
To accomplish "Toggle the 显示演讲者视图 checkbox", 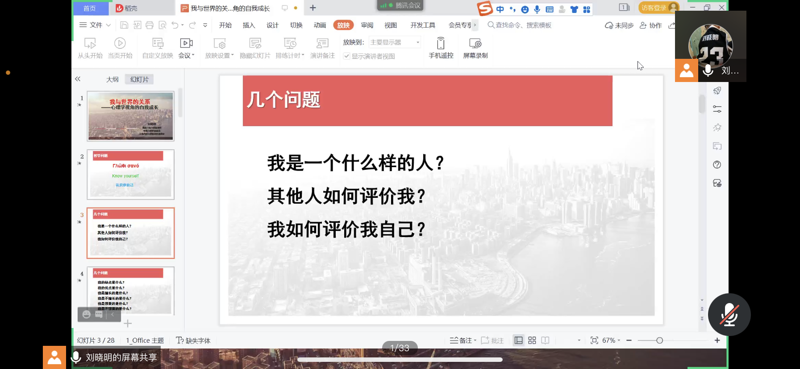I will pyautogui.click(x=346, y=56).
